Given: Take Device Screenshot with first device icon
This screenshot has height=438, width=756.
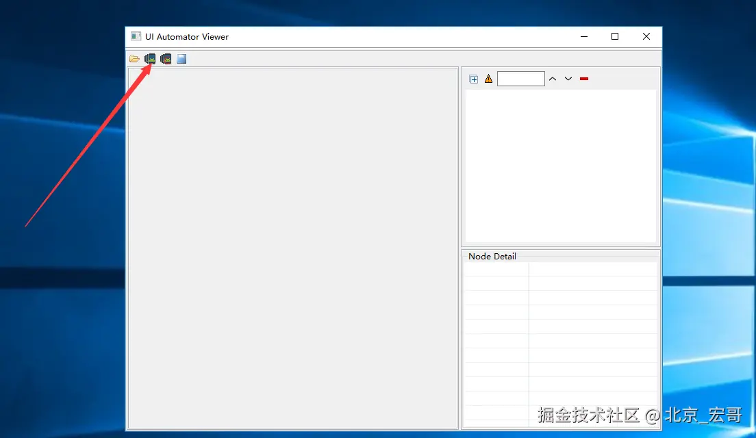Looking at the screenshot, I should click(150, 59).
